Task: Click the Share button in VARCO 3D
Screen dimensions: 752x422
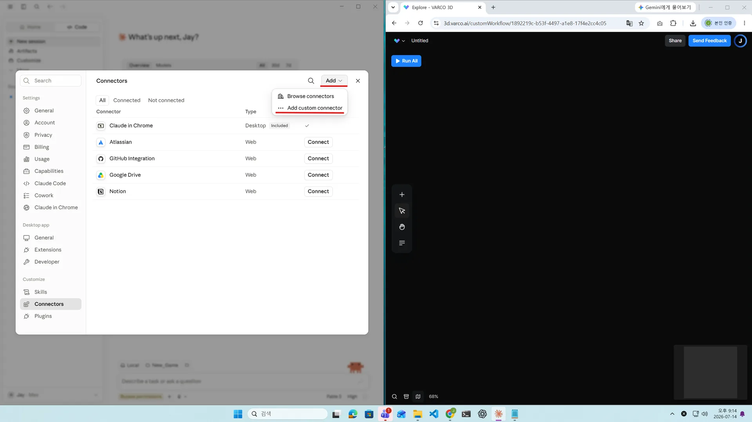Action: click(x=675, y=41)
